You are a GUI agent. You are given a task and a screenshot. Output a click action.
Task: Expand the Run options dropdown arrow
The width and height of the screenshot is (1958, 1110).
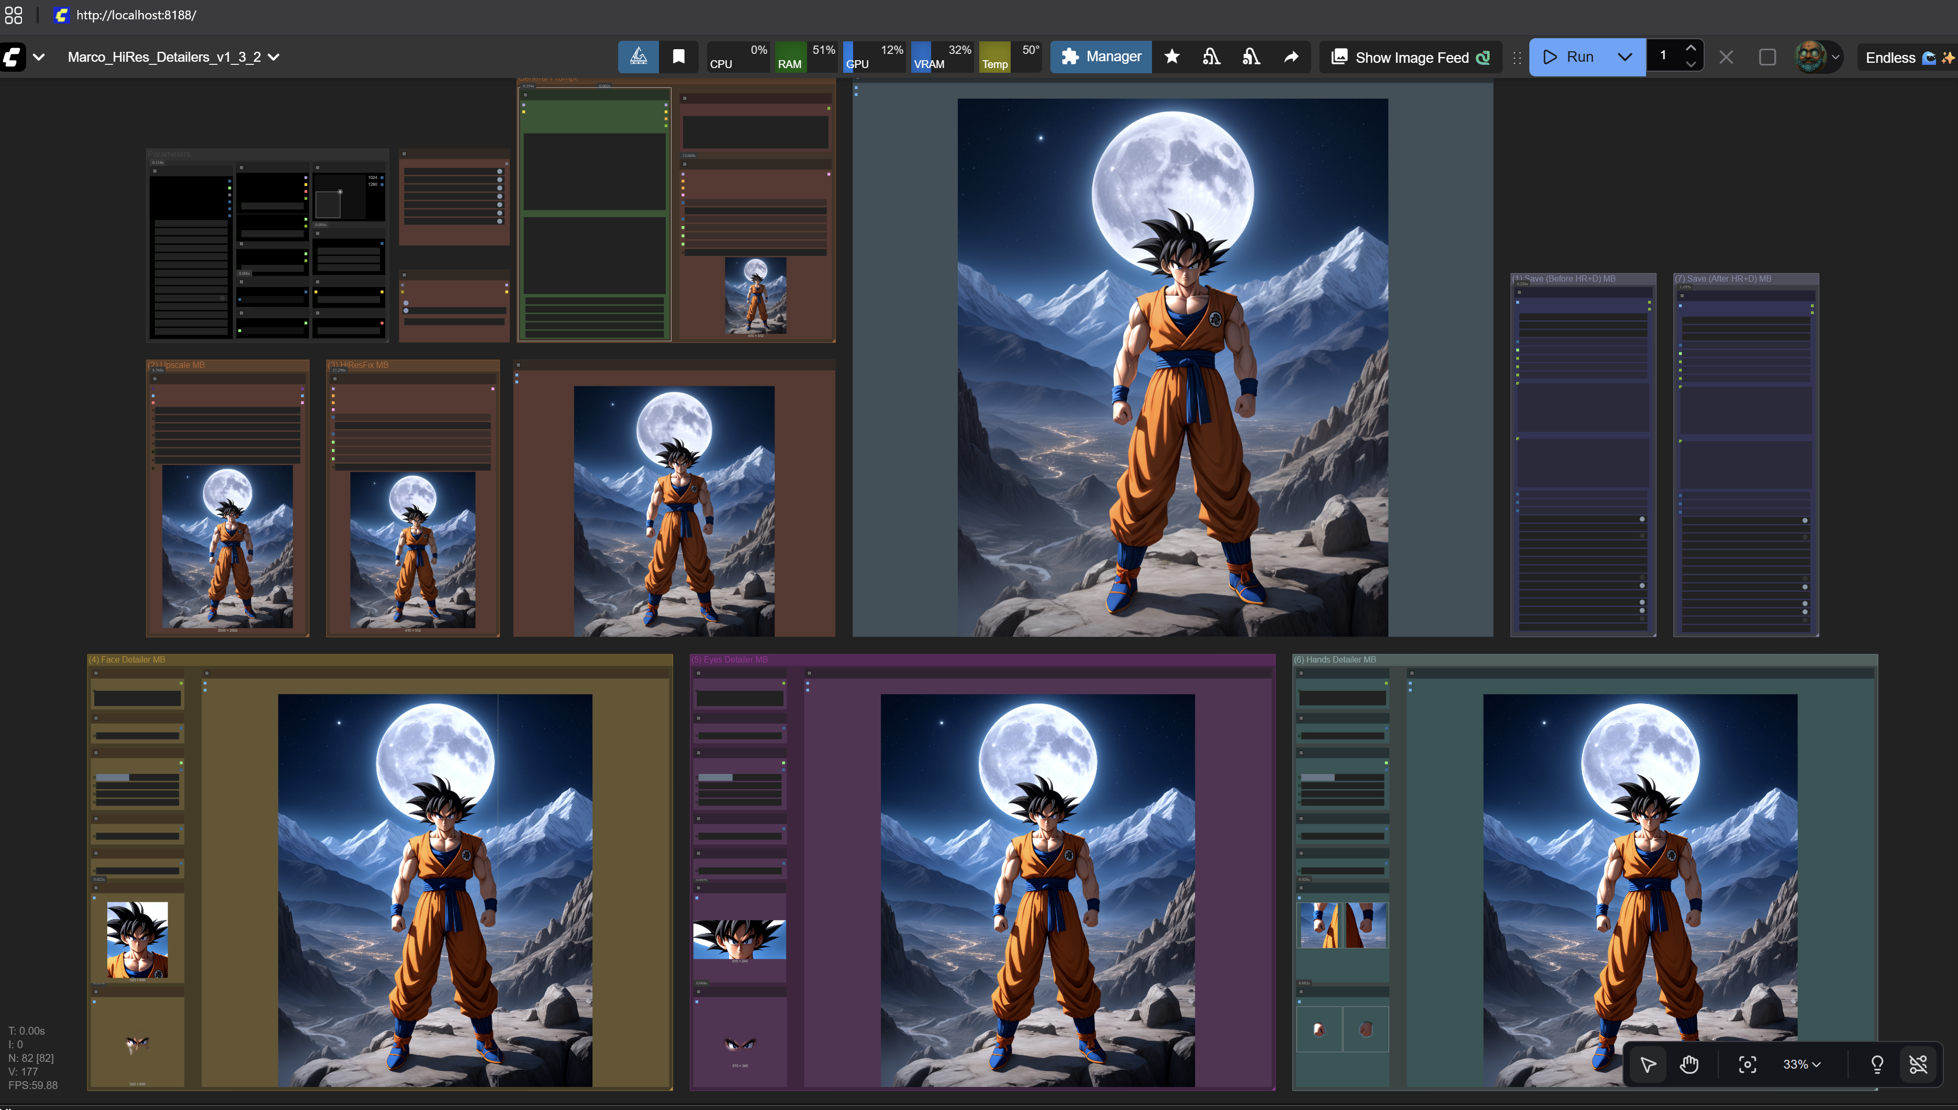pos(1624,57)
